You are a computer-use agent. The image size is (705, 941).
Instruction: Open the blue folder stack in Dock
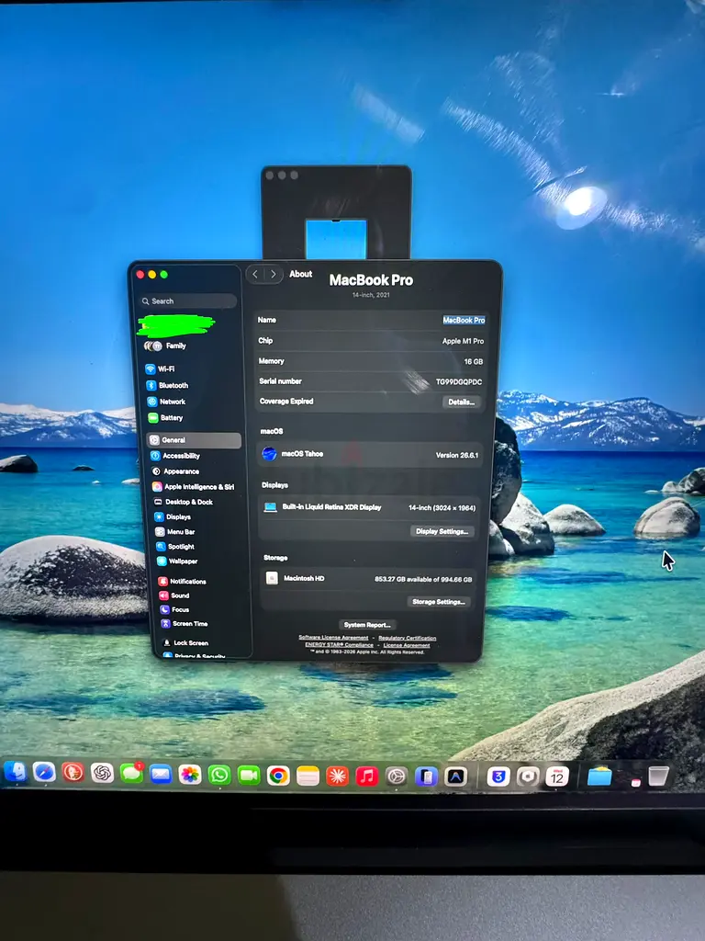tap(599, 777)
